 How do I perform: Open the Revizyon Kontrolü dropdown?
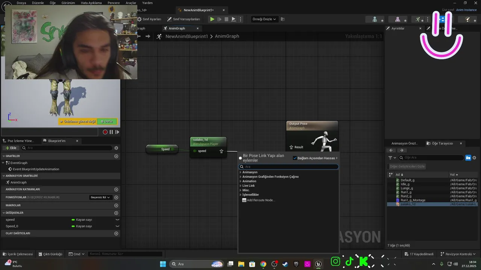[x=458, y=254]
